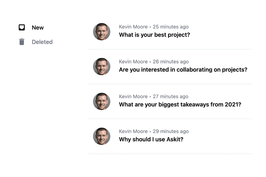This screenshot has width=266, height=177.
Task: Click the trash icon beside Deleted
Action: (22, 42)
